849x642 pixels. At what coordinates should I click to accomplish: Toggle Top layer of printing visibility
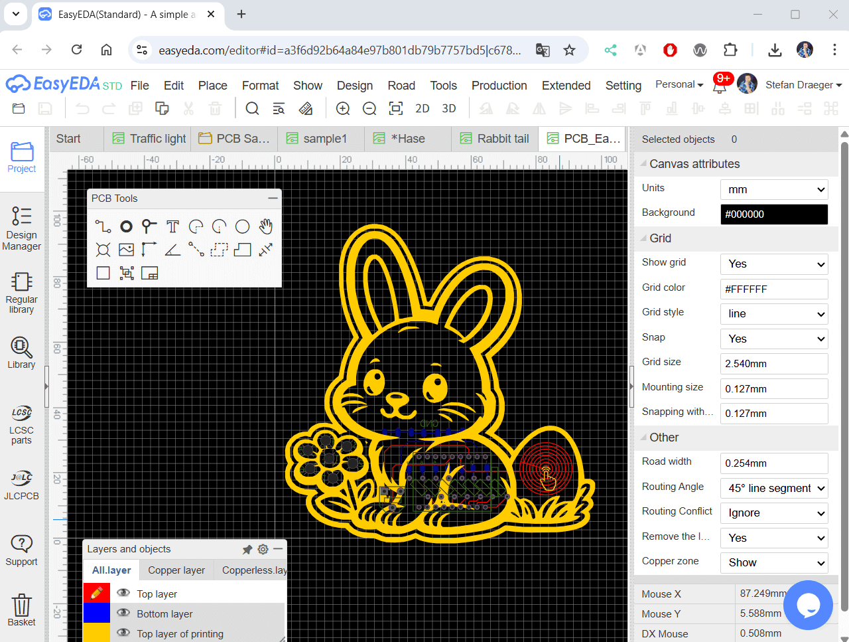pyautogui.click(x=123, y=633)
